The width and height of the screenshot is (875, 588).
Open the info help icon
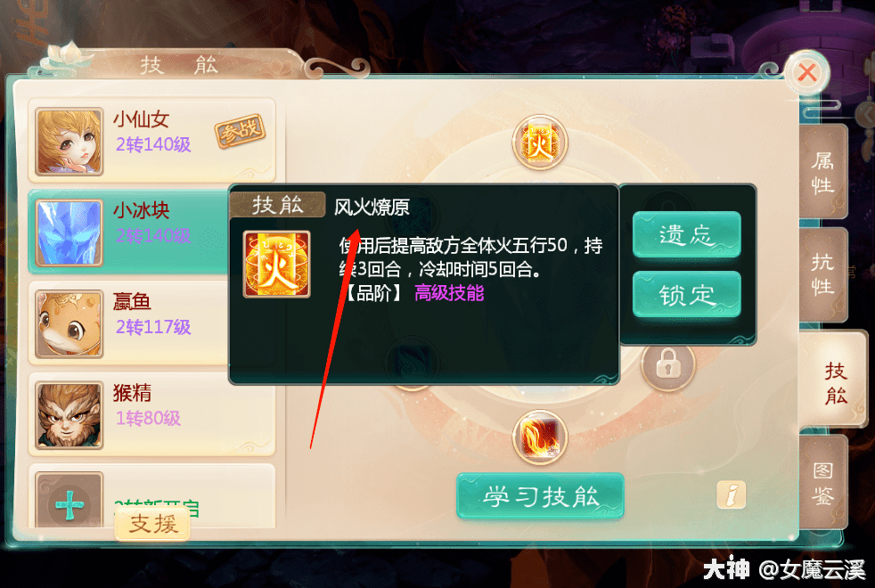tap(731, 494)
